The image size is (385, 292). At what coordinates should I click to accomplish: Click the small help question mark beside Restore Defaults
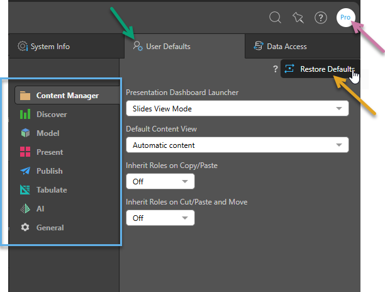(x=275, y=69)
